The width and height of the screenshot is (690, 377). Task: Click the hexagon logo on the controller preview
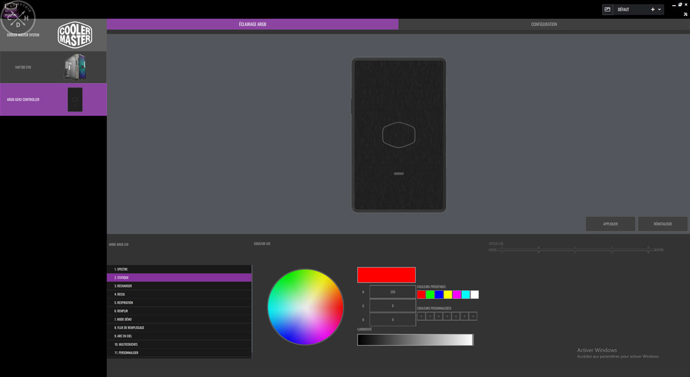(398, 135)
